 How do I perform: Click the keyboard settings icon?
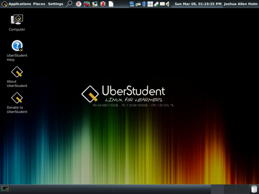(x=138, y=4)
